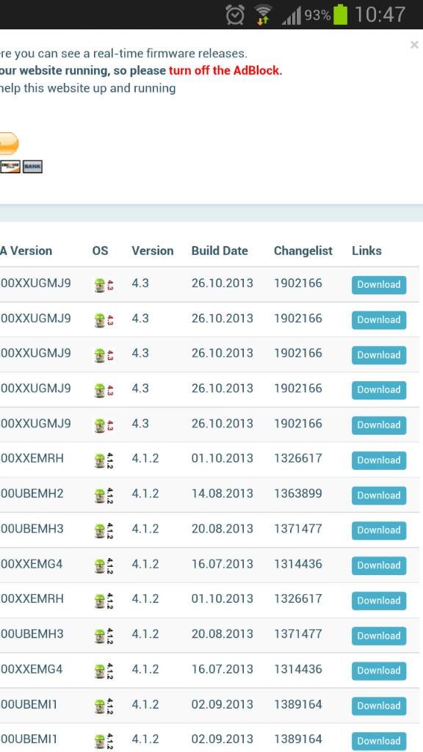
Task: Select the 00UBEMH2 version cell
Action: click(32, 493)
